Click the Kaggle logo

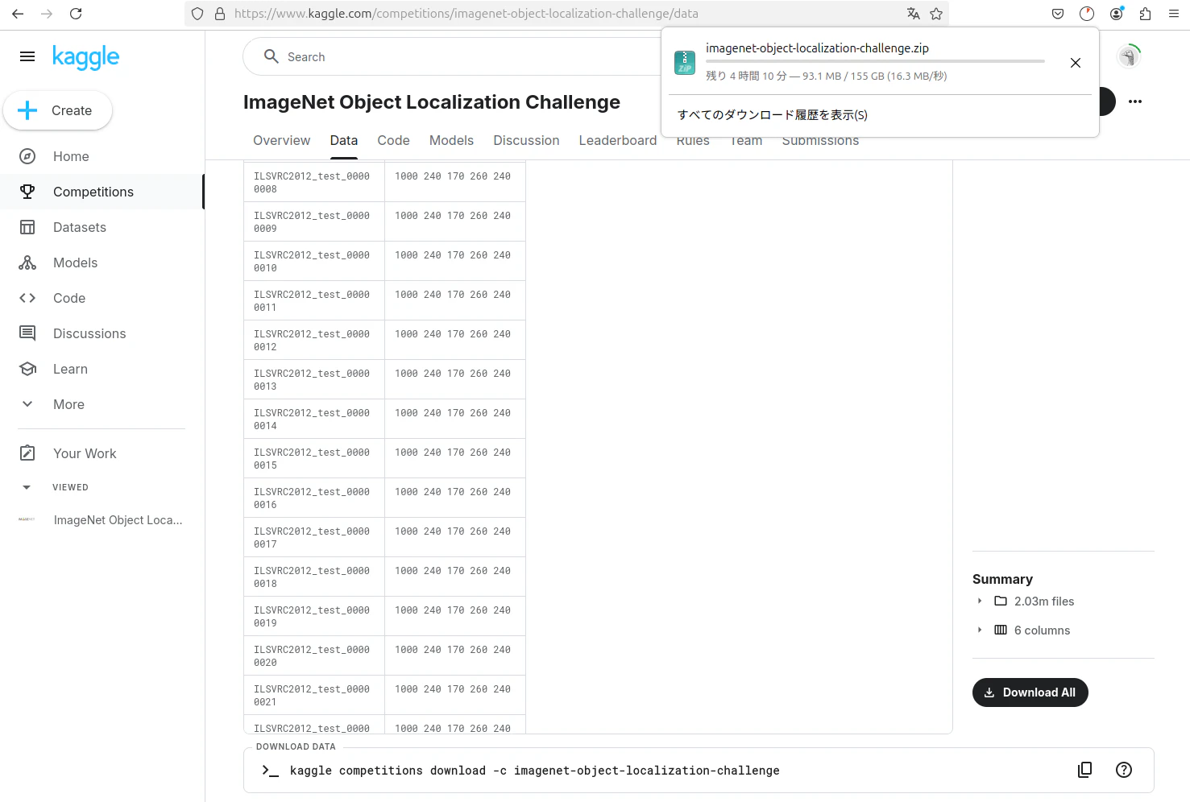[85, 57]
